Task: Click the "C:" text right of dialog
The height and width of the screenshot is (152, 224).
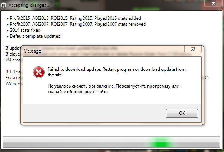Action: (207, 78)
